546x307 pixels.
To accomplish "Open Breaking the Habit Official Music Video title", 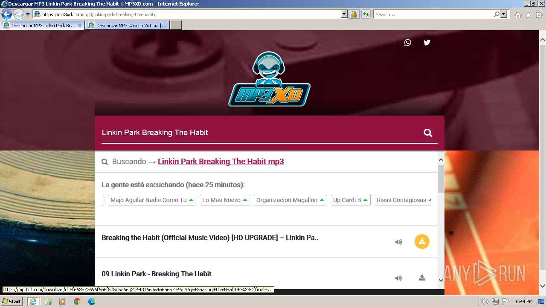I will pyautogui.click(x=210, y=238).
